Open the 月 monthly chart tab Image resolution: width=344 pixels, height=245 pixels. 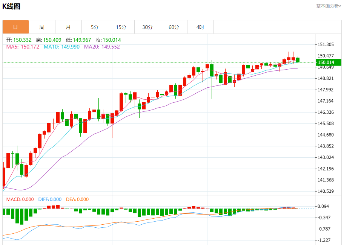point(68,27)
